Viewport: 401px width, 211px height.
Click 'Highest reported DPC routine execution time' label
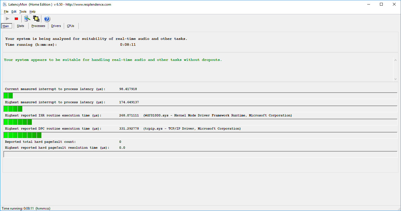[53, 129]
